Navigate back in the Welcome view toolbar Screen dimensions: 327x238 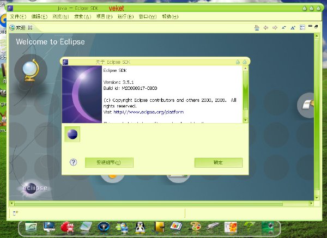pyautogui.click(x=266, y=28)
